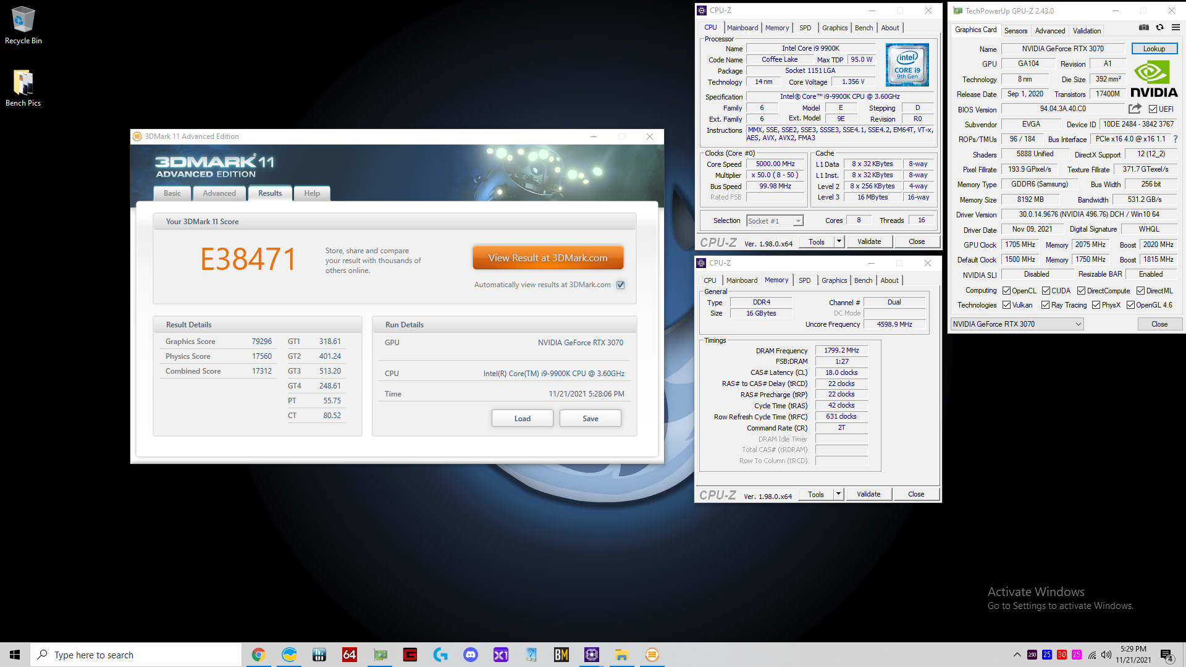Click the NVIDIA logo in GPU-Z
This screenshot has height=667, width=1186.
[1154, 80]
